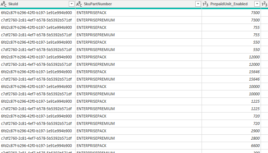The width and height of the screenshot is (268, 153).
Task: Select the SkuPartNumber column header label
Action: point(98,4)
